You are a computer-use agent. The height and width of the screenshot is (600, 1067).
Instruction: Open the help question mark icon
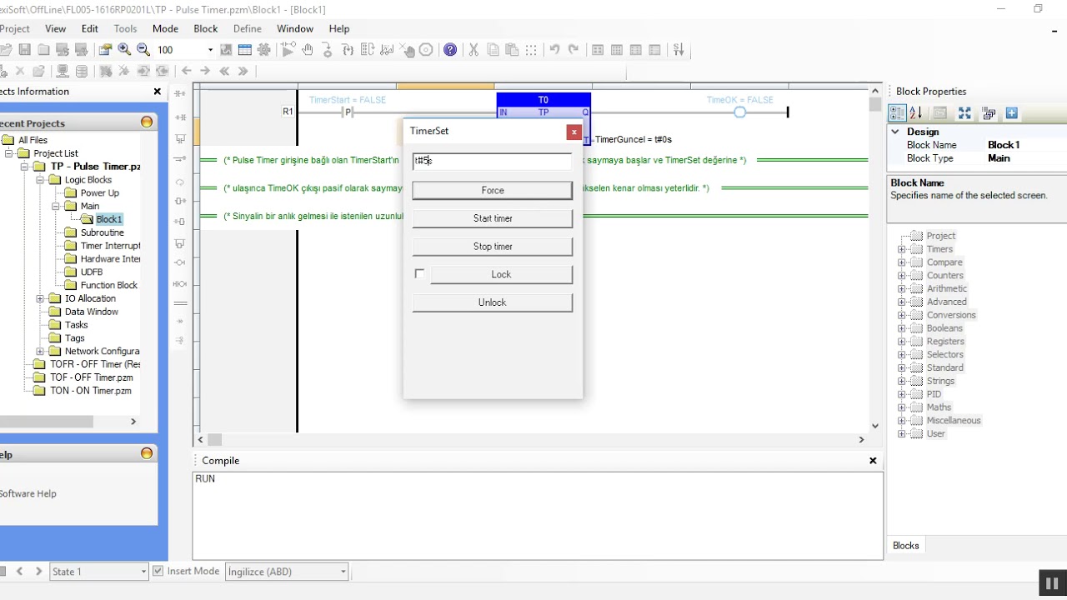pos(450,50)
